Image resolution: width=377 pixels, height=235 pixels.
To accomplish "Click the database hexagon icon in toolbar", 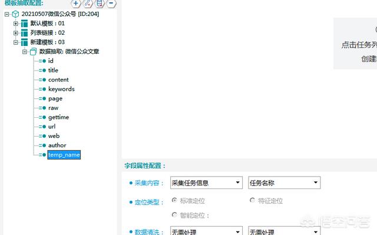I will coord(100,4).
